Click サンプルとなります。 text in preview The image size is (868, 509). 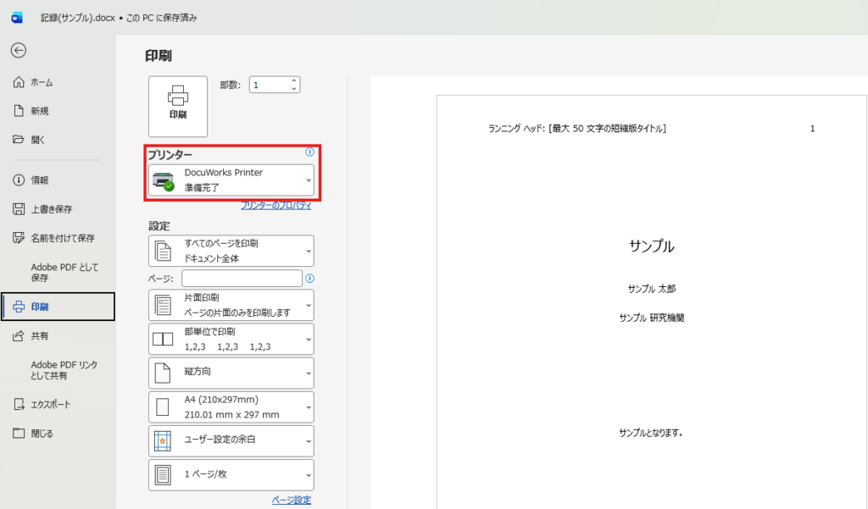point(651,433)
